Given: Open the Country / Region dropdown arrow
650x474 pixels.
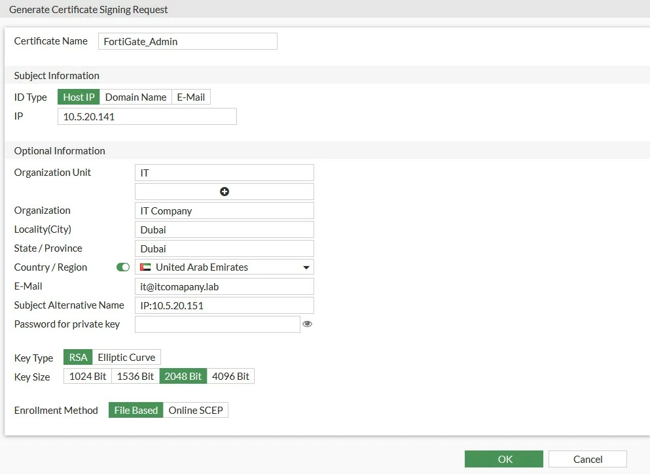Looking at the screenshot, I should [306, 267].
